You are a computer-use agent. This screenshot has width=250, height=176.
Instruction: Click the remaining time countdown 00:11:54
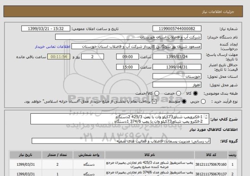tap(59, 57)
